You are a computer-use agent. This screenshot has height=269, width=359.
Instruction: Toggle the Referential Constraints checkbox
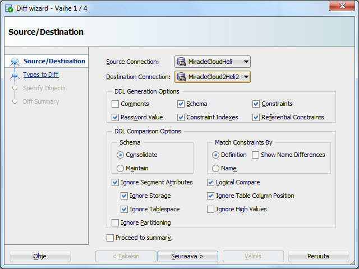click(x=256, y=117)
